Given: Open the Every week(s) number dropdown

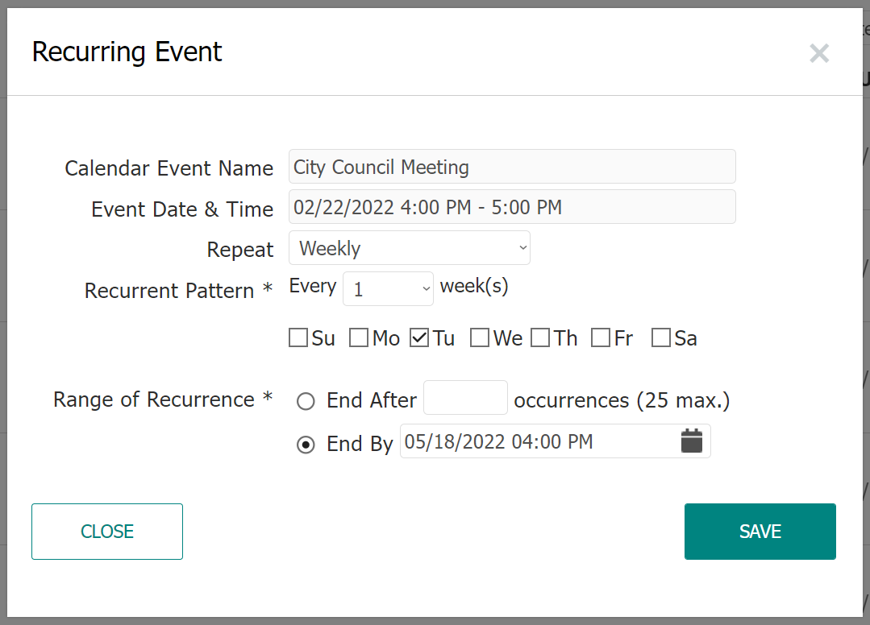Looking at the screenshot, I should [x=388, y=288].
